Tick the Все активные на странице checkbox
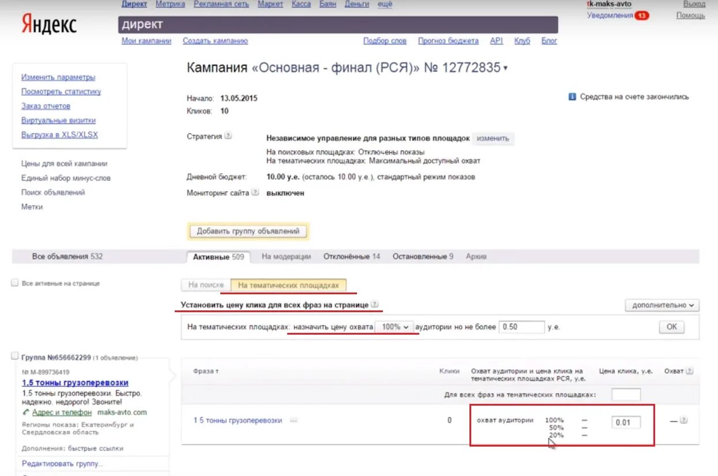The height and width of the screenshot is (476, 718). coord(15,283)
